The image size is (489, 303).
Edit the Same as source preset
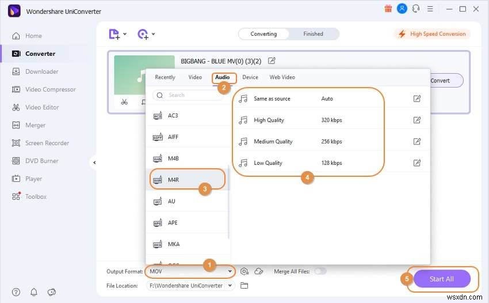pyautogui.click(x=417, y=99)
